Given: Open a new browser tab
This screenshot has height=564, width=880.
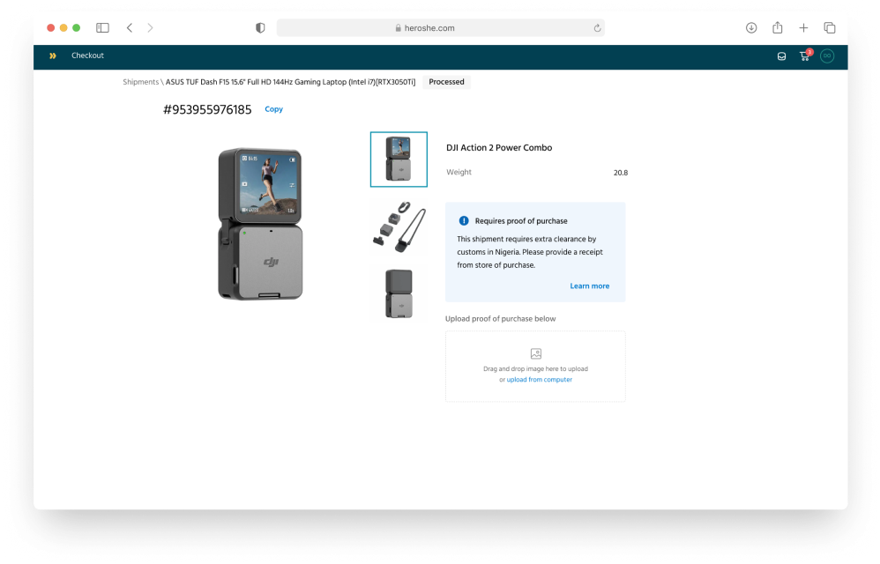Looking at the screenshot, I should pos(803,27).
